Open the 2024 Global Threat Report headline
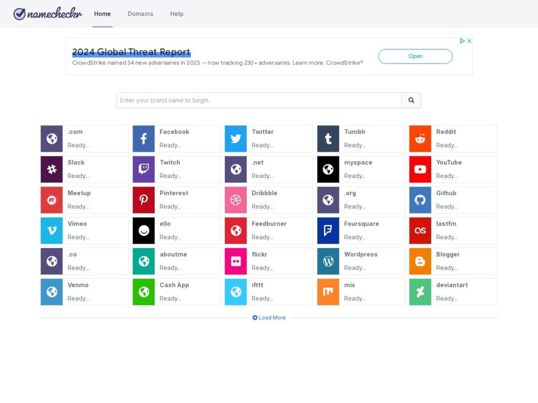 click(131, 52)
